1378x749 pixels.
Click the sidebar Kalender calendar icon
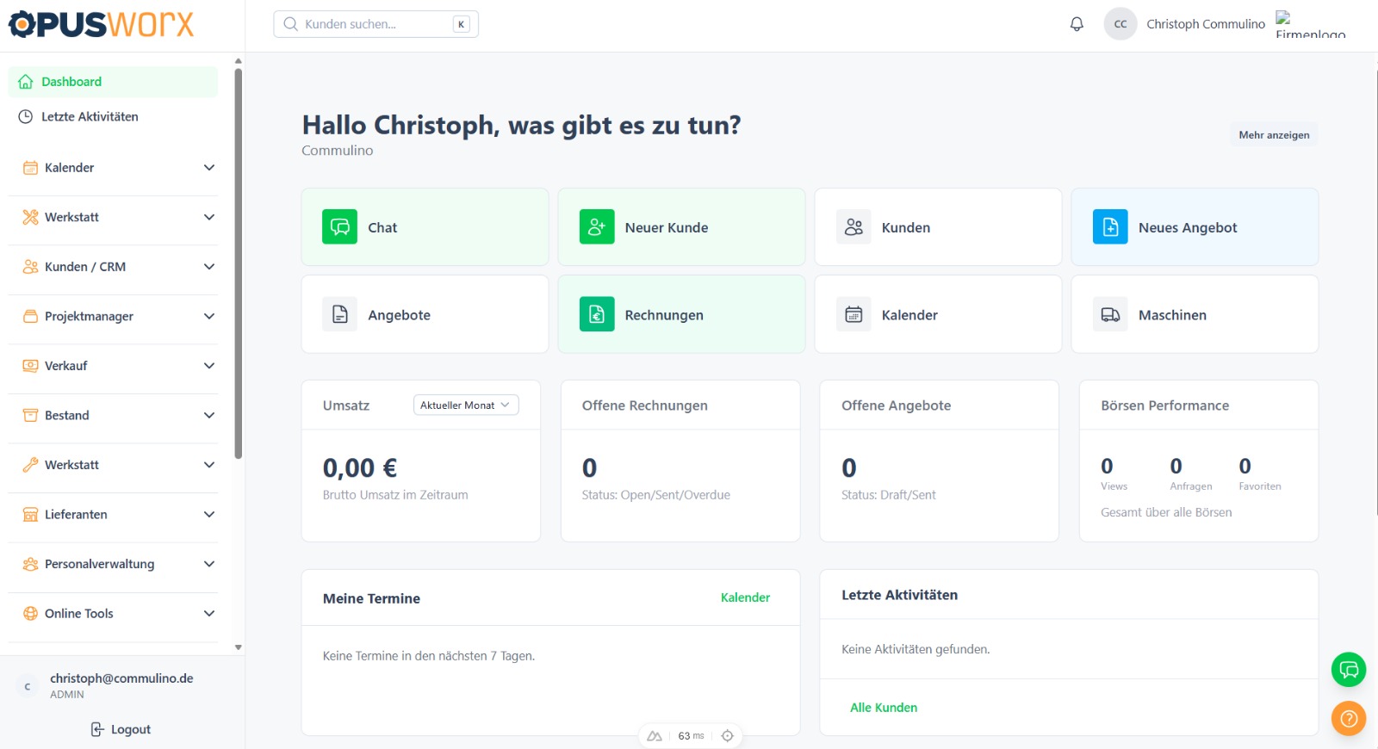[x=30, y=167]
